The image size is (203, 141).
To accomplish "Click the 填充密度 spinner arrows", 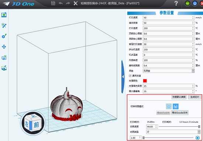I will [x=193, y=23].
